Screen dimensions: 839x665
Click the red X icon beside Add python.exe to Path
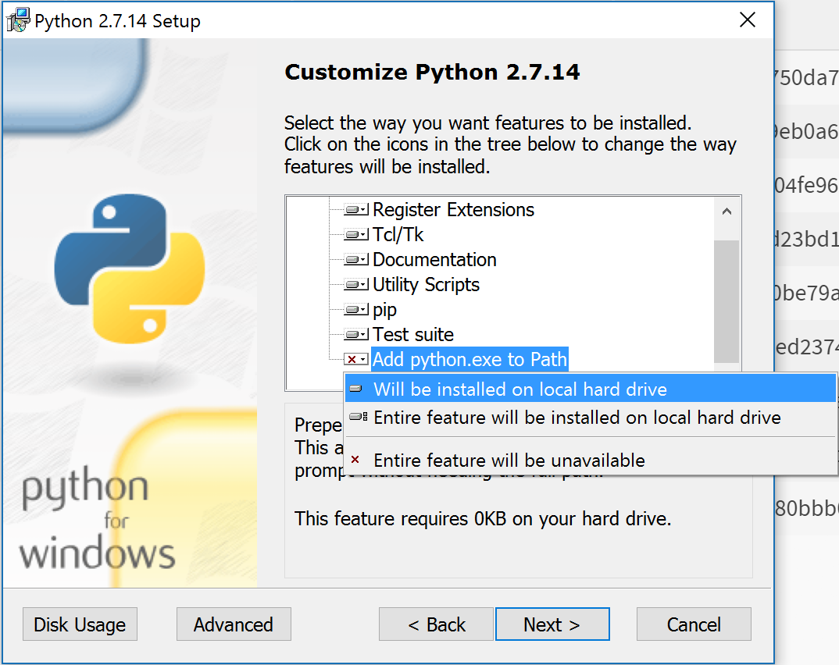click(x=356, y=359)
